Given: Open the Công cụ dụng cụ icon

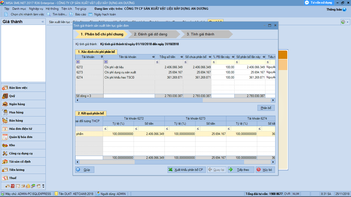Looking at the screenshot, I should tap(5, 153).
